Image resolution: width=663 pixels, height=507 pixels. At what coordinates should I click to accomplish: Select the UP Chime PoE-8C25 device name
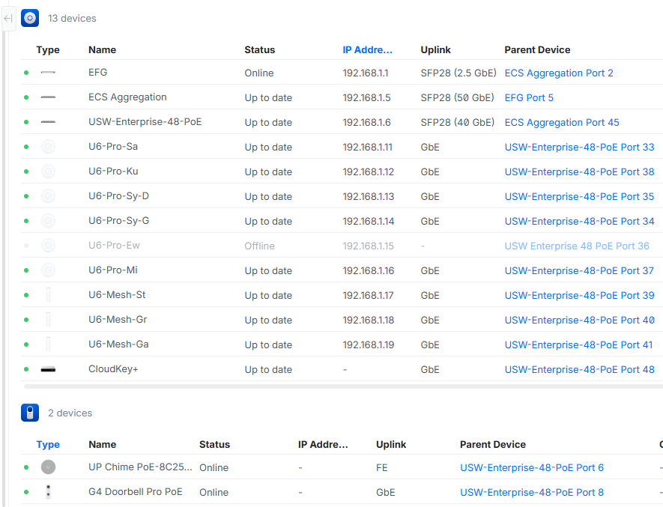140,467
